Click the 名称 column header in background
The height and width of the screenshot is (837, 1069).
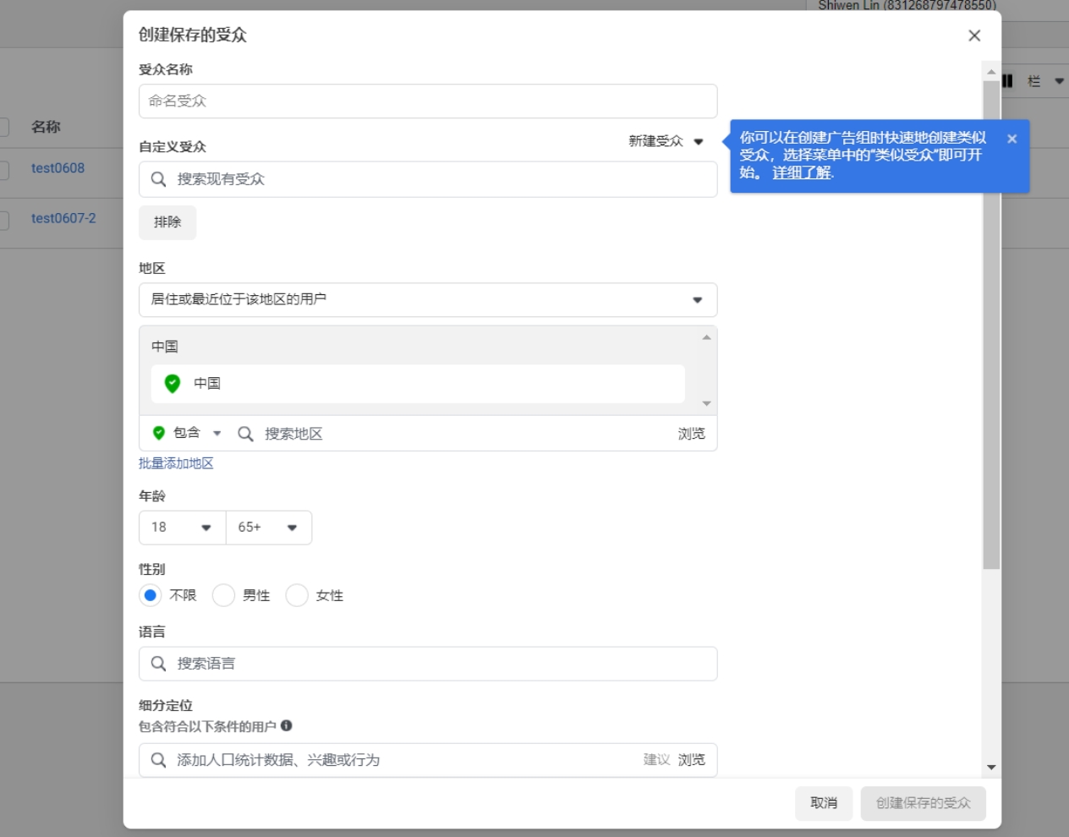[46, 127]
